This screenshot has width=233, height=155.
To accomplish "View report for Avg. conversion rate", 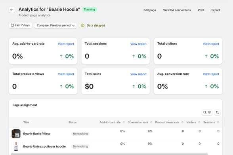I will (211, 74).
